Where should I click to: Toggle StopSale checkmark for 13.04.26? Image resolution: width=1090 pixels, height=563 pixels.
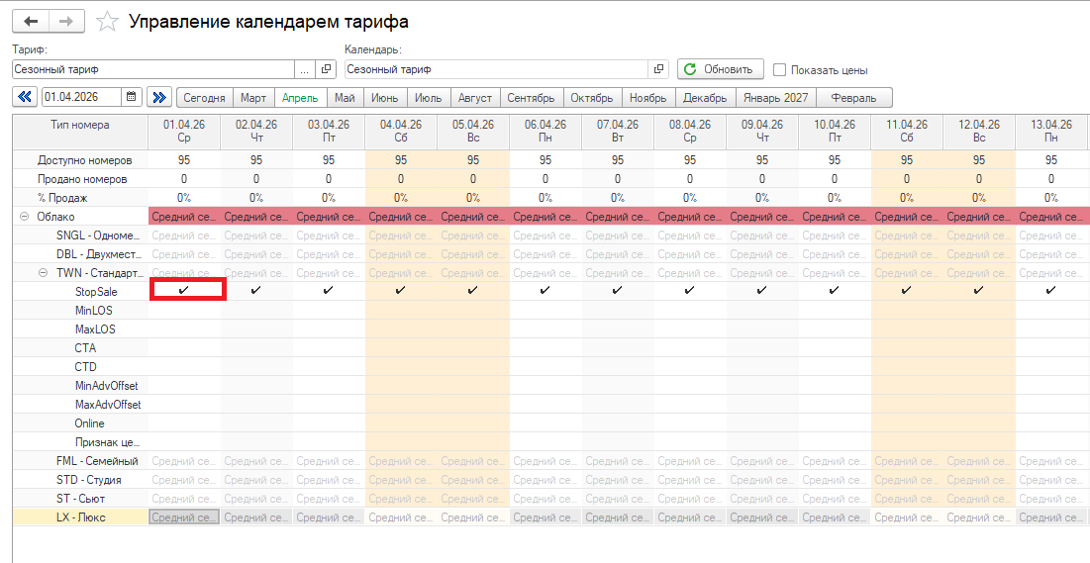point(1051,291)
